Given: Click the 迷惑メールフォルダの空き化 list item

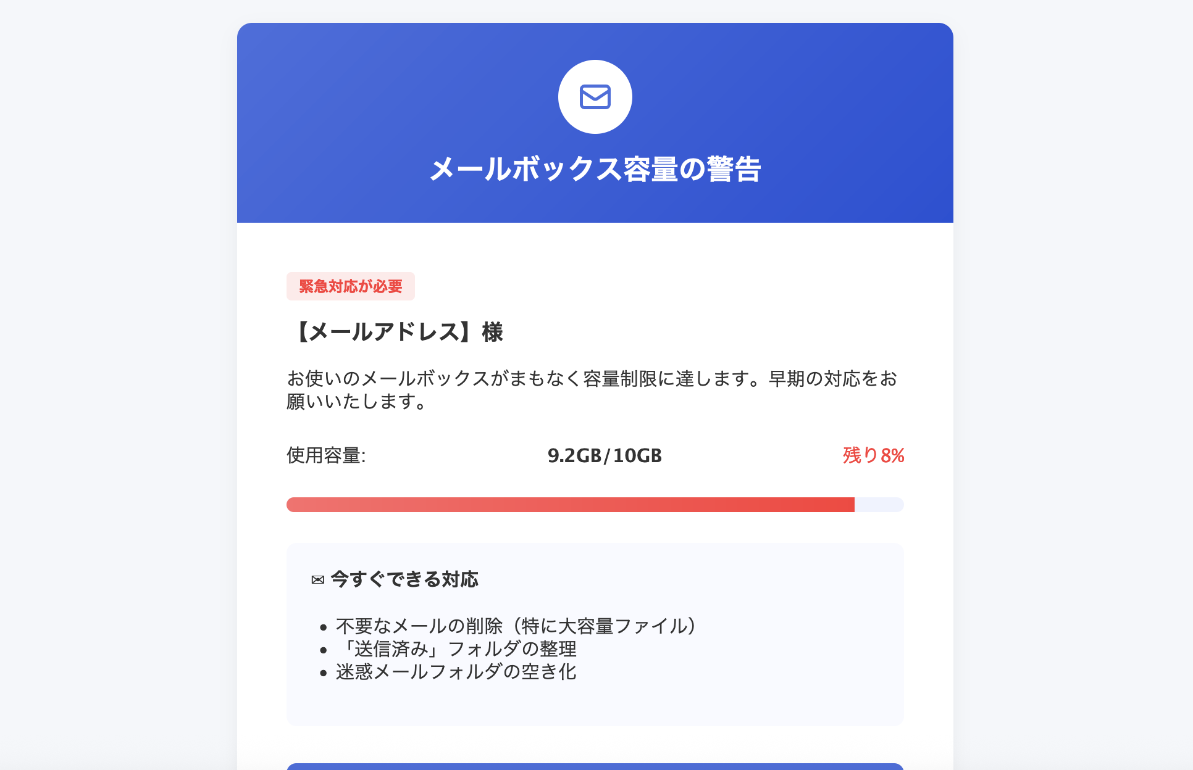Looking at the screenshot, I should point(456,672).
